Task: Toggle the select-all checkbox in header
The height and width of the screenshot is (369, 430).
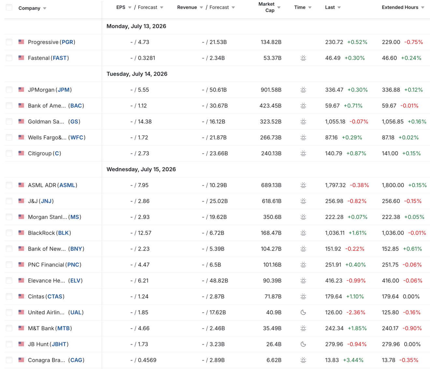Action: point(9,7)
